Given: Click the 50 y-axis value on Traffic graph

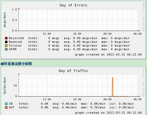Looking at the screenshot, I should [15, 86].
